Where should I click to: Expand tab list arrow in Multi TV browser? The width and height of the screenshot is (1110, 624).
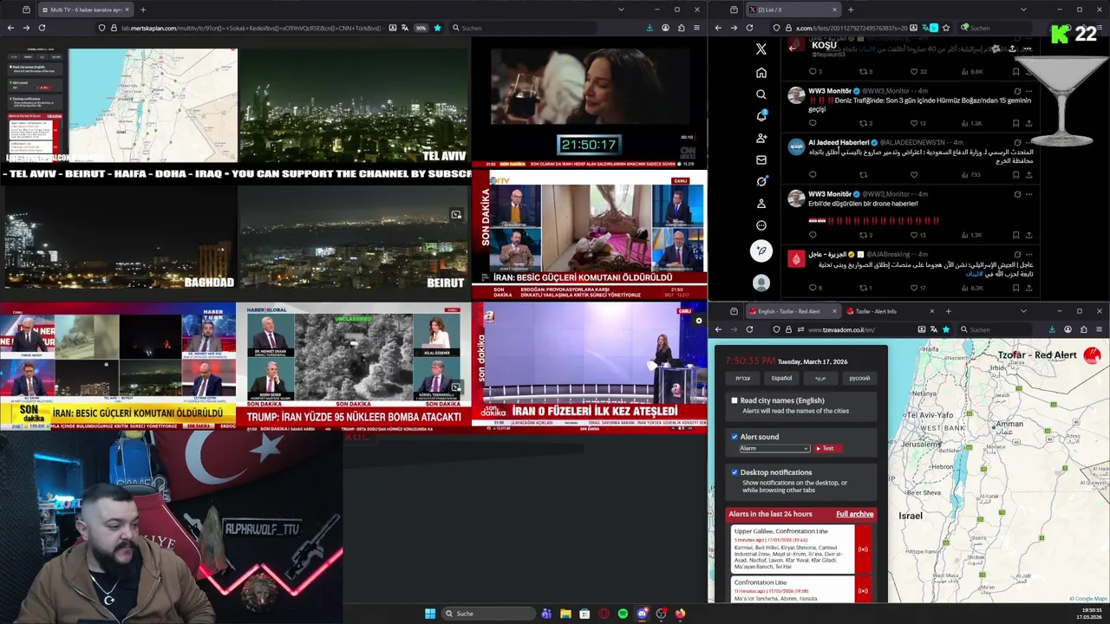621,10
